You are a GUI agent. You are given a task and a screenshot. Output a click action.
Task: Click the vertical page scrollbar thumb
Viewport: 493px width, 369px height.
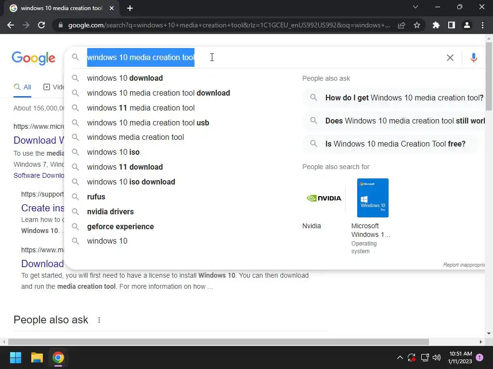[x=489, y=76]
